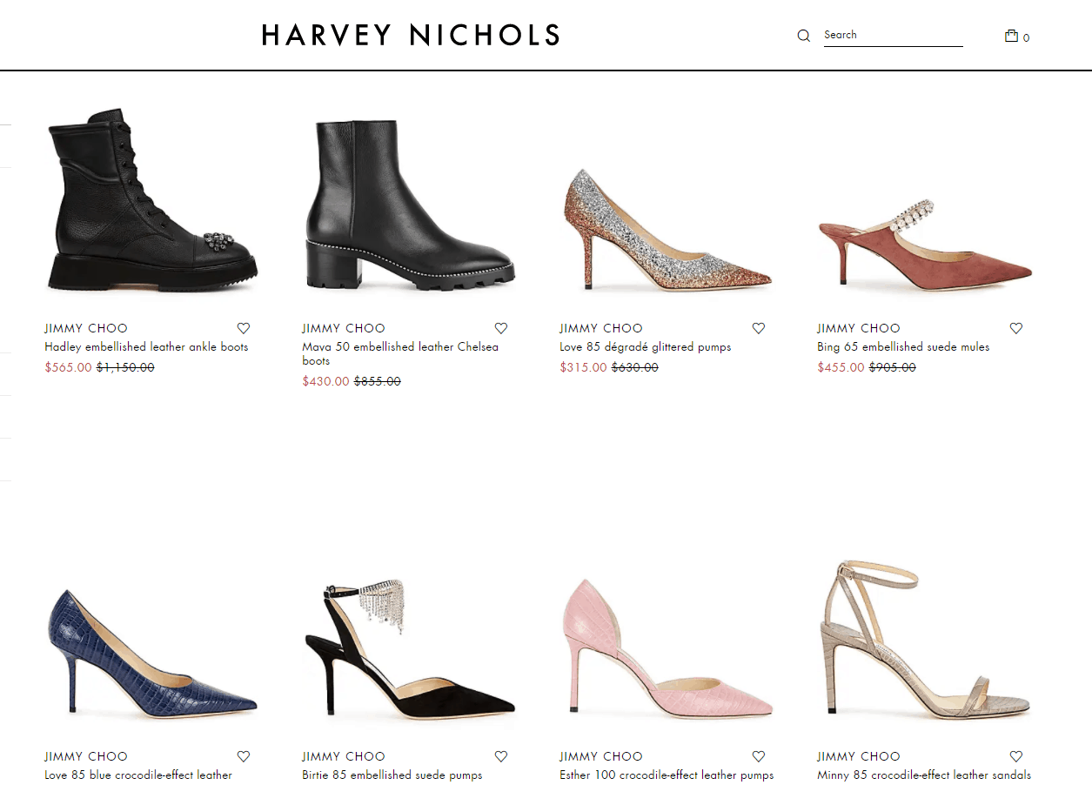
Task: Favourite the Birtie 85 suede pumps
Action: coord(501,756)
